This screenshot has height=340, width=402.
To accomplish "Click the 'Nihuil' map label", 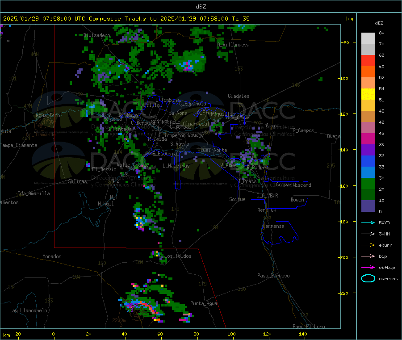I will 105,204.
